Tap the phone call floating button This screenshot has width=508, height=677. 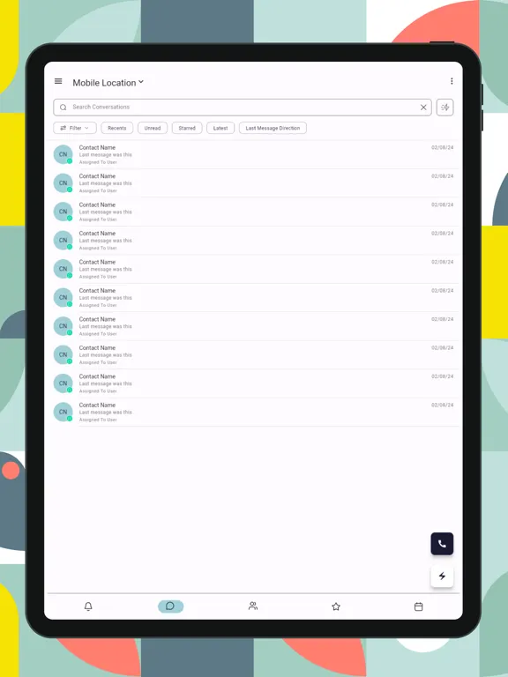pyautogui.click(x=442, y=544)
